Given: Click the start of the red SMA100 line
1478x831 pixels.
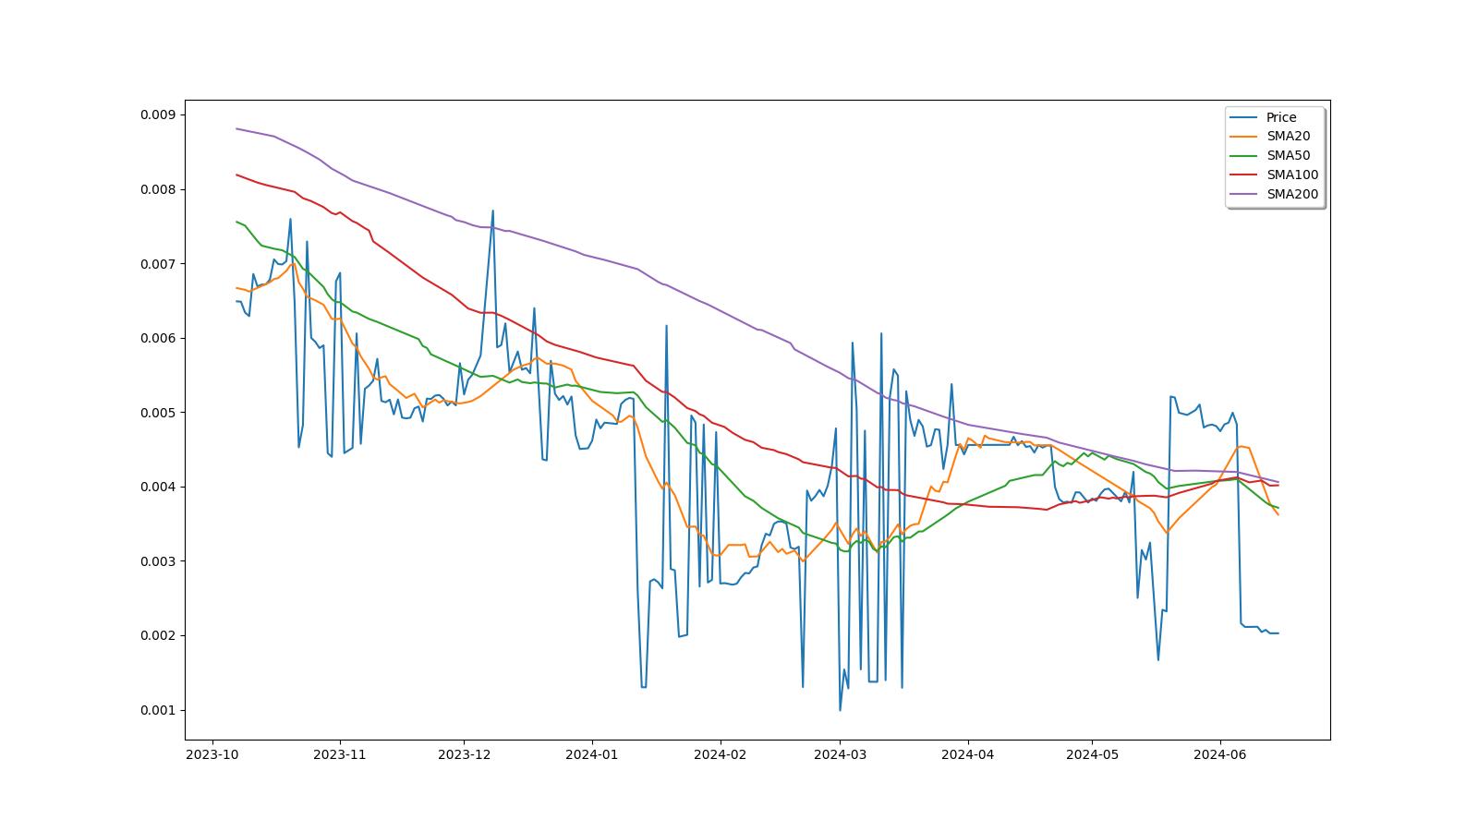Looking at the screenshot, I should click(236, 175).
